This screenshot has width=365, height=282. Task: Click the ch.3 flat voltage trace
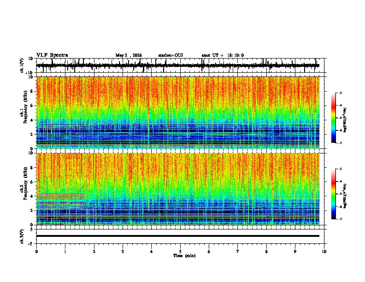pos(177,236)
